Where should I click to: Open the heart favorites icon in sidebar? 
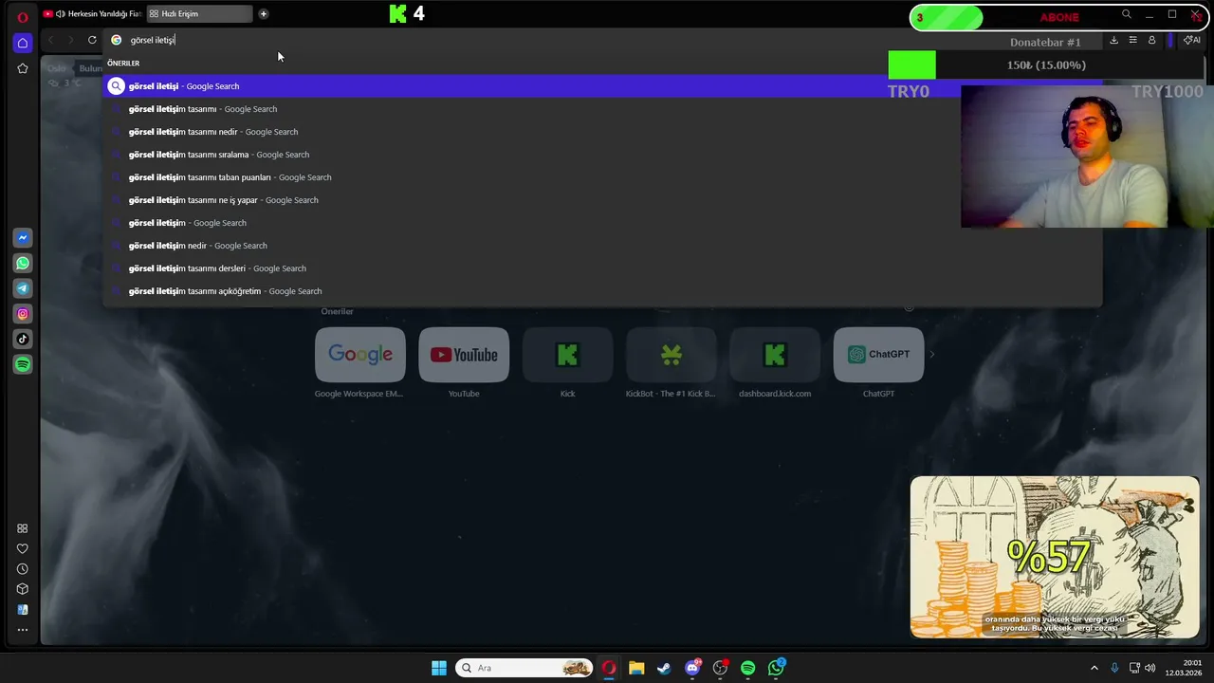coord(23,548)
